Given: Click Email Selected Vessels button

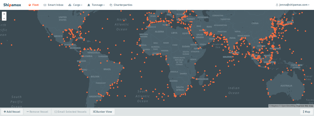Looking at the screenshot, I should point(70,112).
